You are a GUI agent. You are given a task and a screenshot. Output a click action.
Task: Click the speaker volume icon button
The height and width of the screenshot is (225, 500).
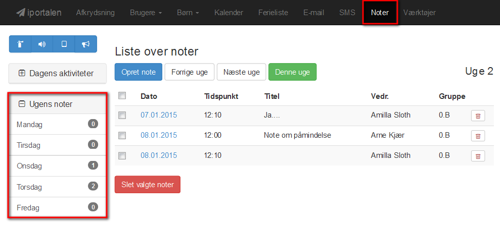42,44
